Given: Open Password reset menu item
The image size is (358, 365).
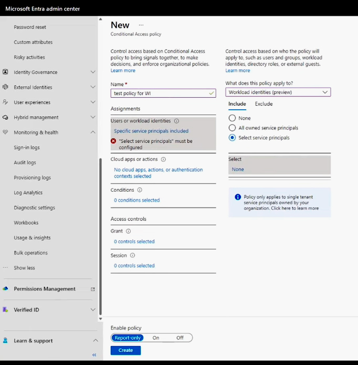Looking at the screenshot, I should point(30,27).
